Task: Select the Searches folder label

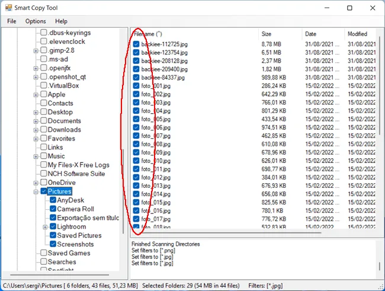Action: pos(62,262)
